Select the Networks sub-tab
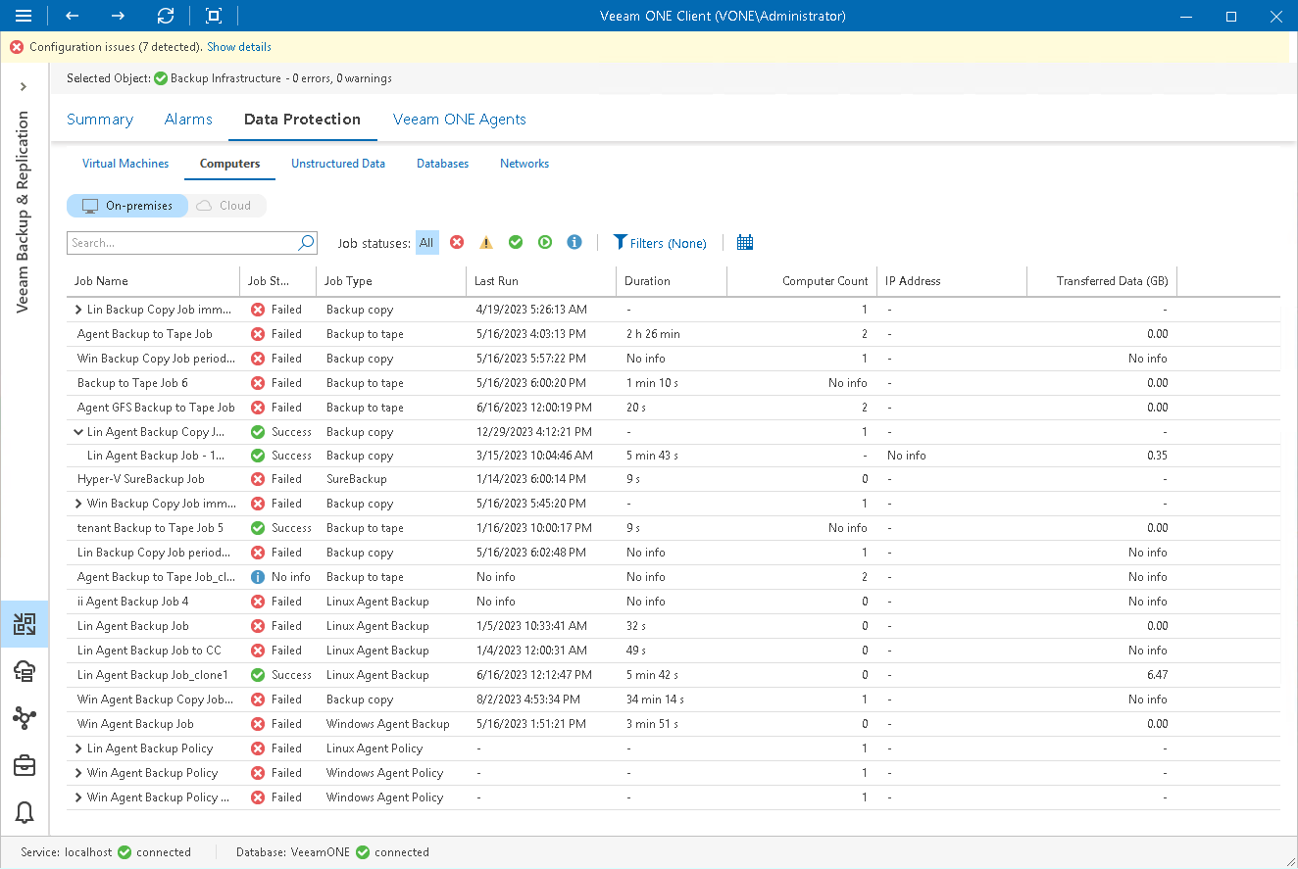The image size is (1298, 869). 524,164
